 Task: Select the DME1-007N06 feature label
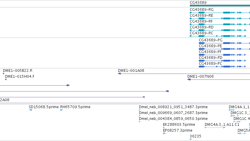coord(201,77)
